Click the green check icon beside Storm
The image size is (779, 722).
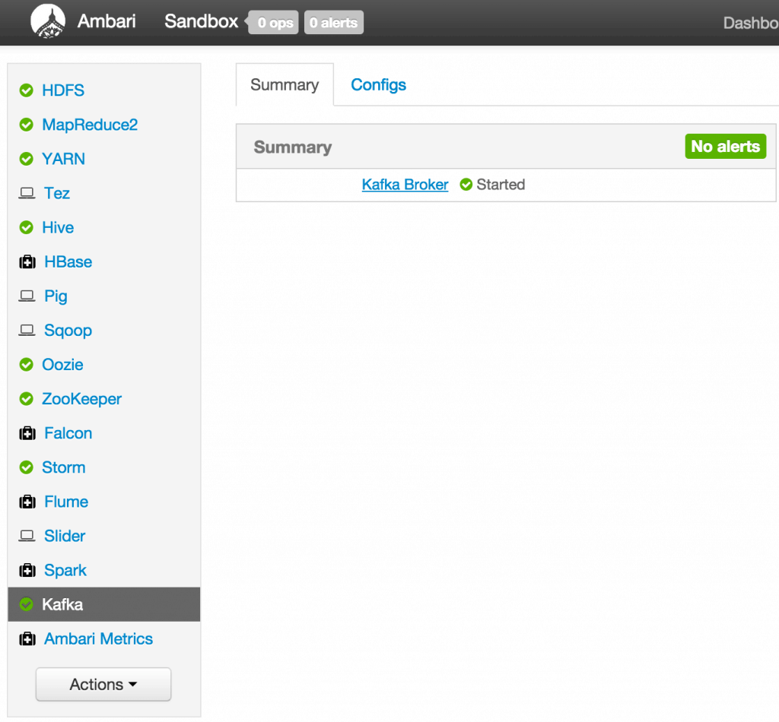click(x=27, y=468)
